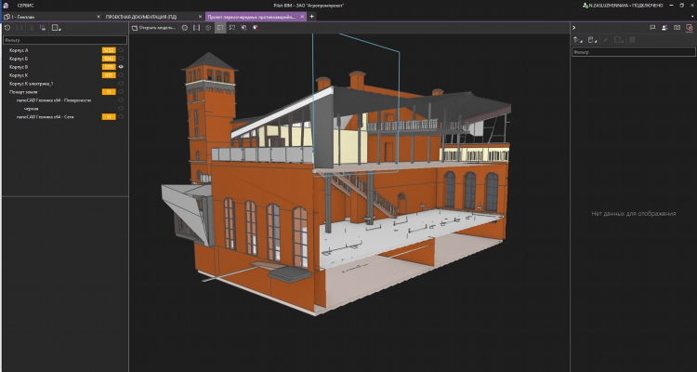This screenshot has height=372, width=697.
Task: Open the first dropdown tool in the right panel toolbar
Action: pyautogui.click(x=578, y=40)
